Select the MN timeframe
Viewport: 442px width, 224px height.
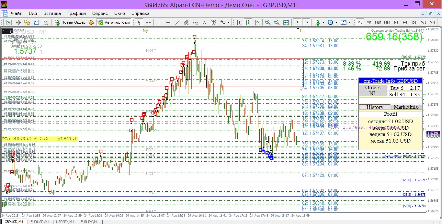[x=432, y=22]
